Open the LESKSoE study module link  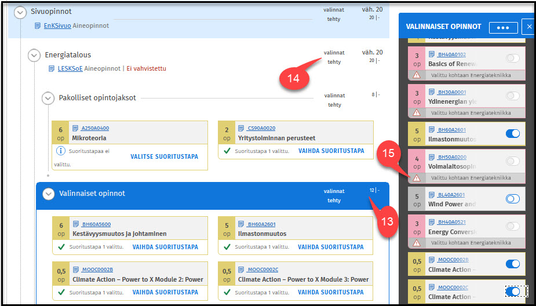click(70, 68)
